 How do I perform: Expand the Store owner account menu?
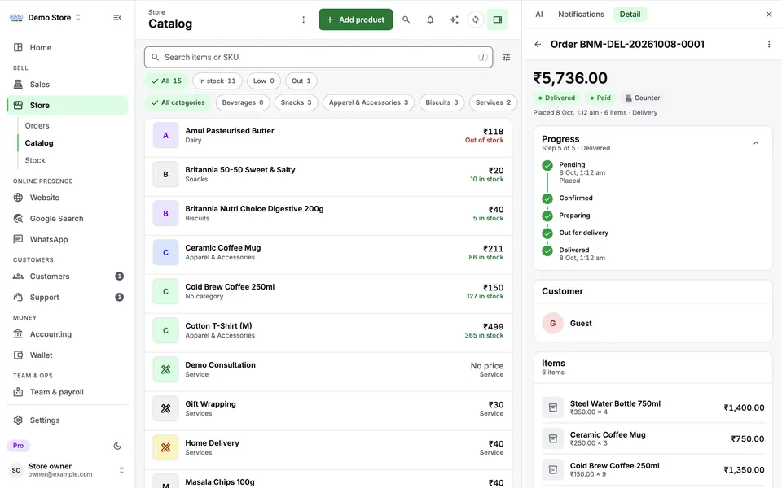[68, 469]
